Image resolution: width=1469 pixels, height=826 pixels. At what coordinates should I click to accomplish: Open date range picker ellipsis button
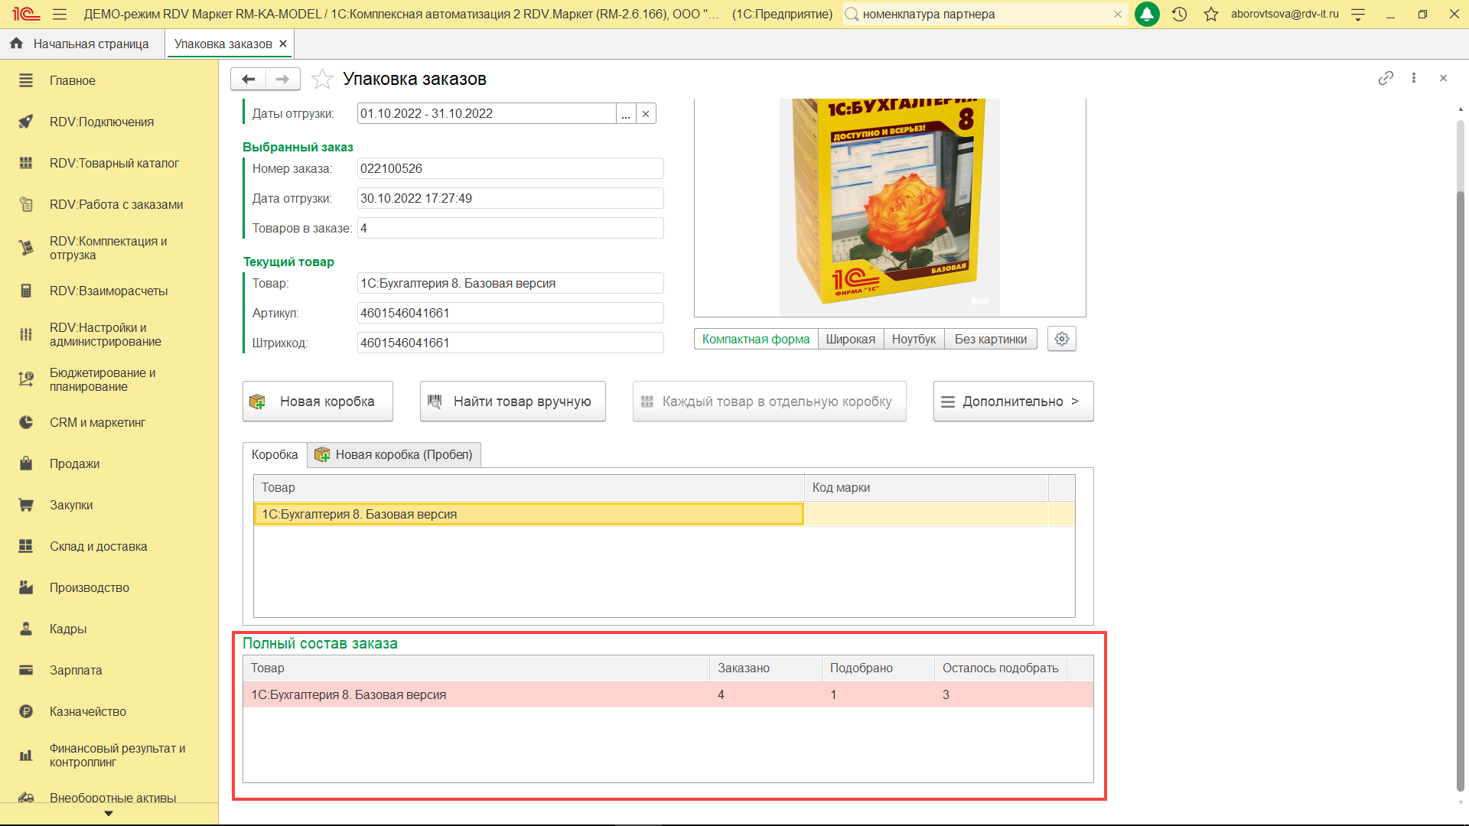pyautogui.click(x=626, y=114)
